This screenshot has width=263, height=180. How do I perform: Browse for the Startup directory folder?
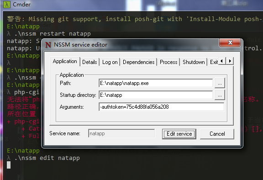tap(220, 95)
